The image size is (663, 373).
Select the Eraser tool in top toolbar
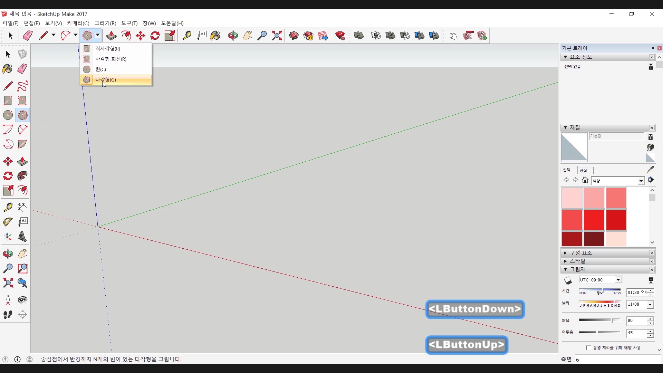pos(28,36)
